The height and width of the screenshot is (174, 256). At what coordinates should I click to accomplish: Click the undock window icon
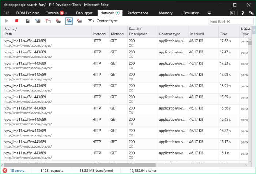pos(251,13)
